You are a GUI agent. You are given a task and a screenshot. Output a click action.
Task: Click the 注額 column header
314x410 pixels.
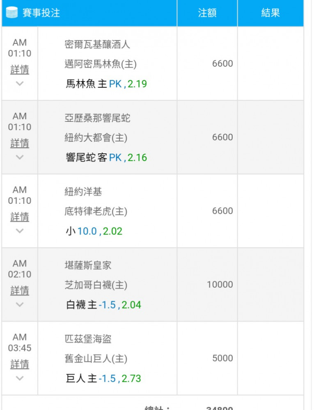[207, 13]
